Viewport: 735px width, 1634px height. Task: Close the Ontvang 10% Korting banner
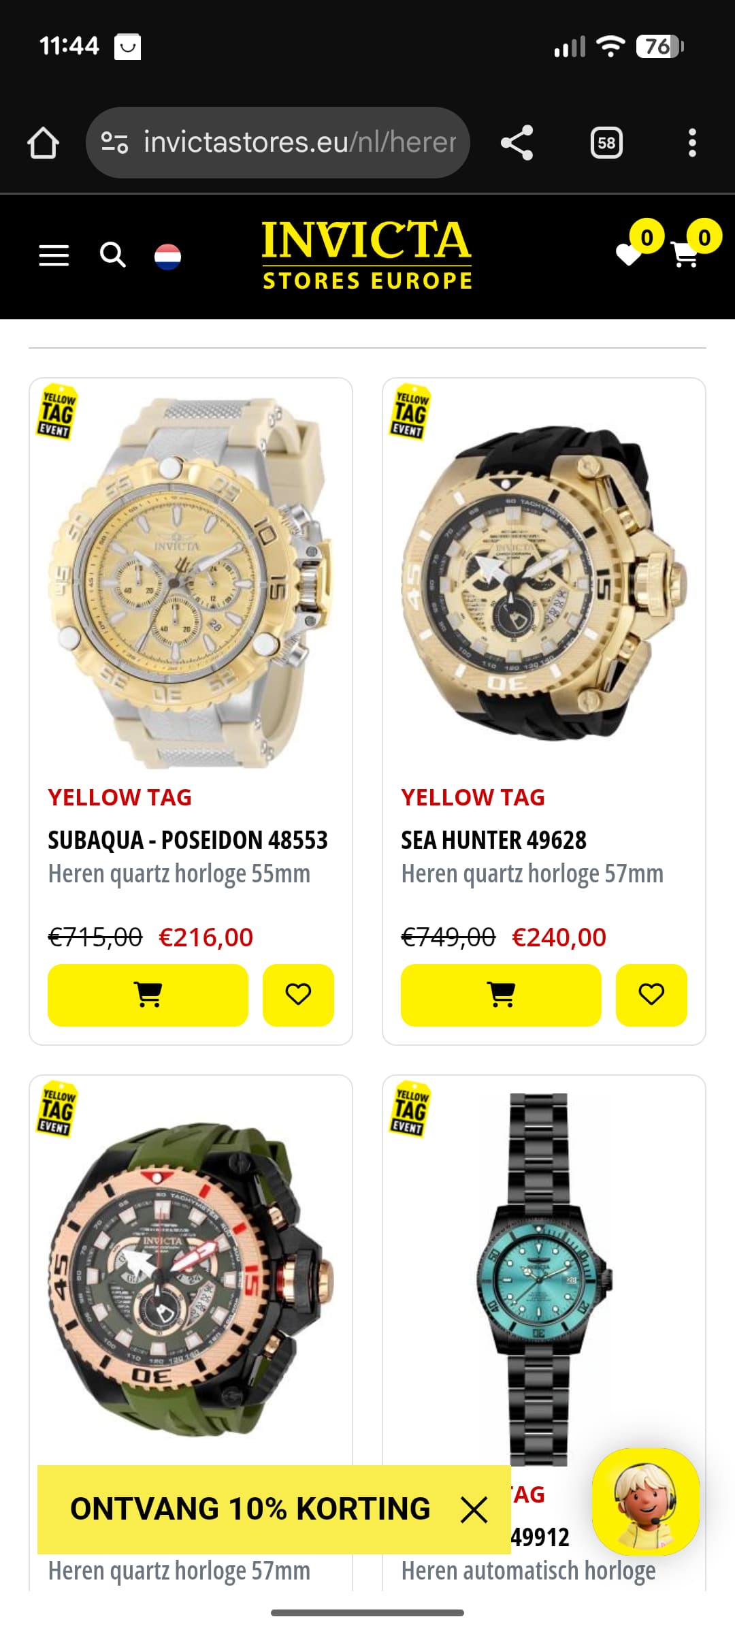point(474,1509)
